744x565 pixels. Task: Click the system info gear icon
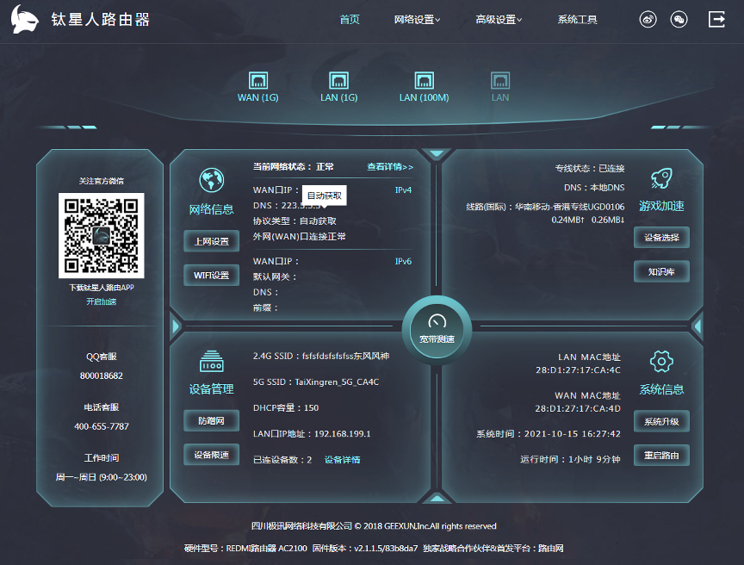point(661,360)
